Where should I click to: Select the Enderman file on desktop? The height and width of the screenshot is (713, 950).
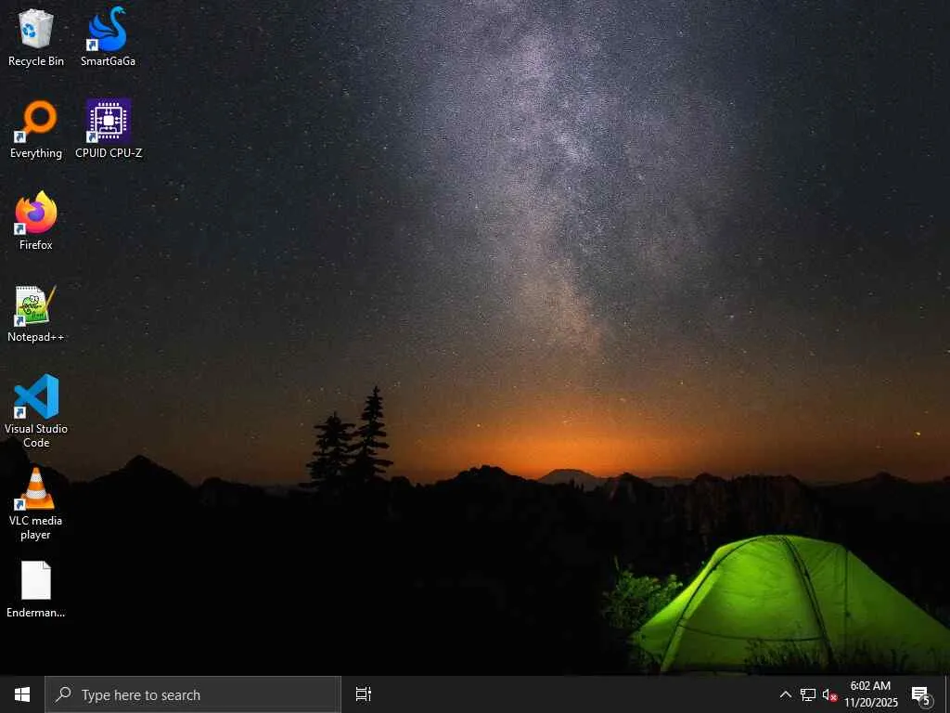tap(36, 590)
